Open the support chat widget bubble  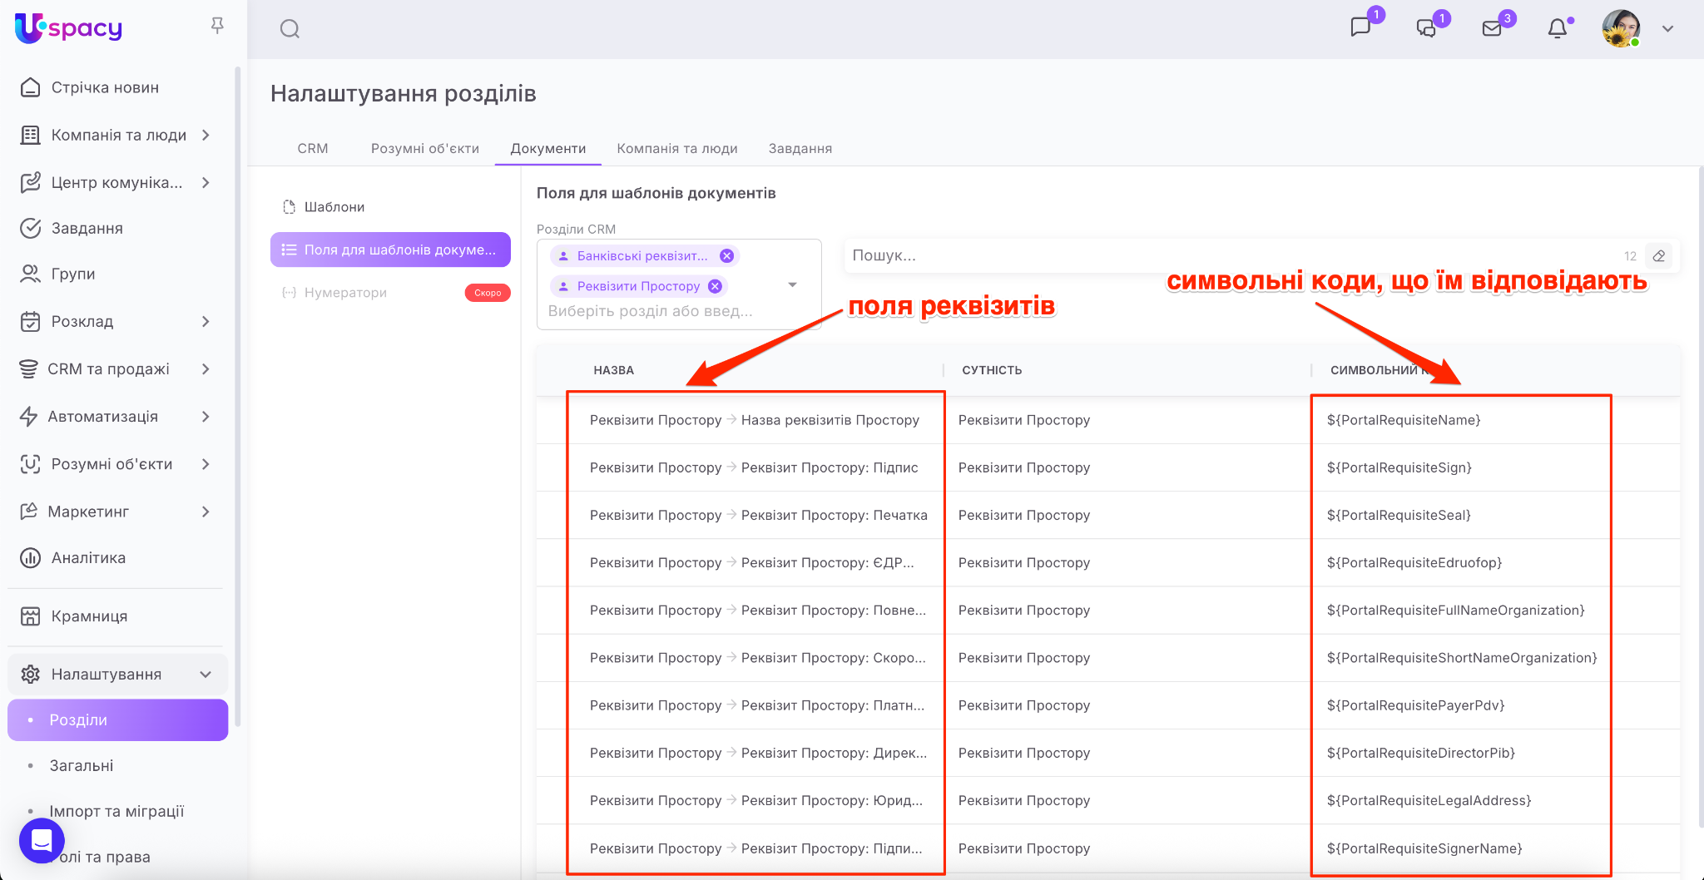pos(42,840)
